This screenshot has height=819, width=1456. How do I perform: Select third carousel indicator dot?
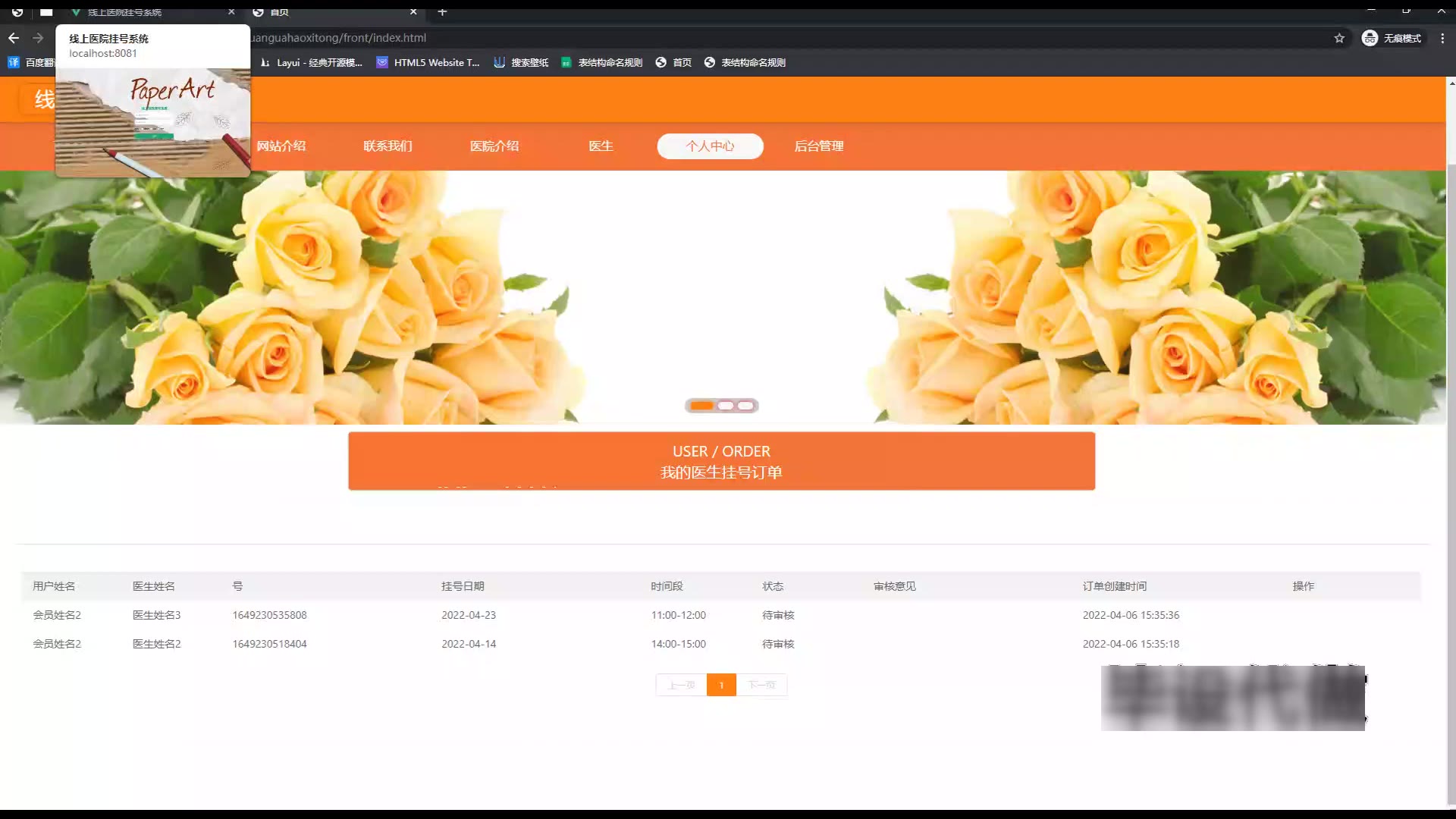[746, 406]
